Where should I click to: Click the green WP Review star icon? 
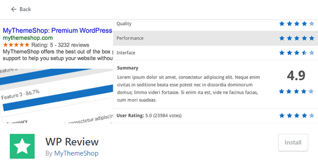point(22,146)
